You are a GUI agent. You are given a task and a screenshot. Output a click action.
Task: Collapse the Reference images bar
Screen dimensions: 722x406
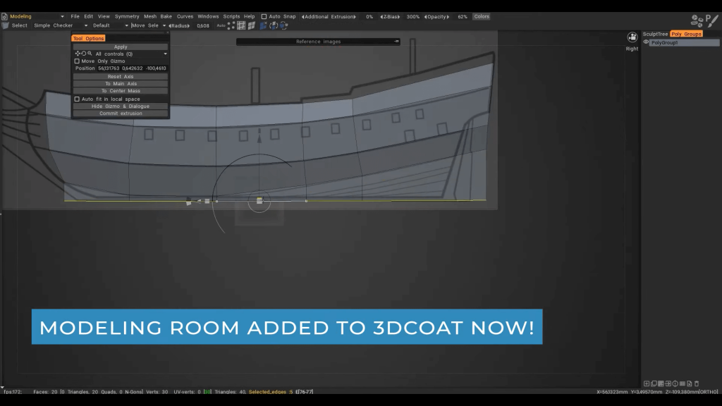pyautogui.click(x=396, y=42)
